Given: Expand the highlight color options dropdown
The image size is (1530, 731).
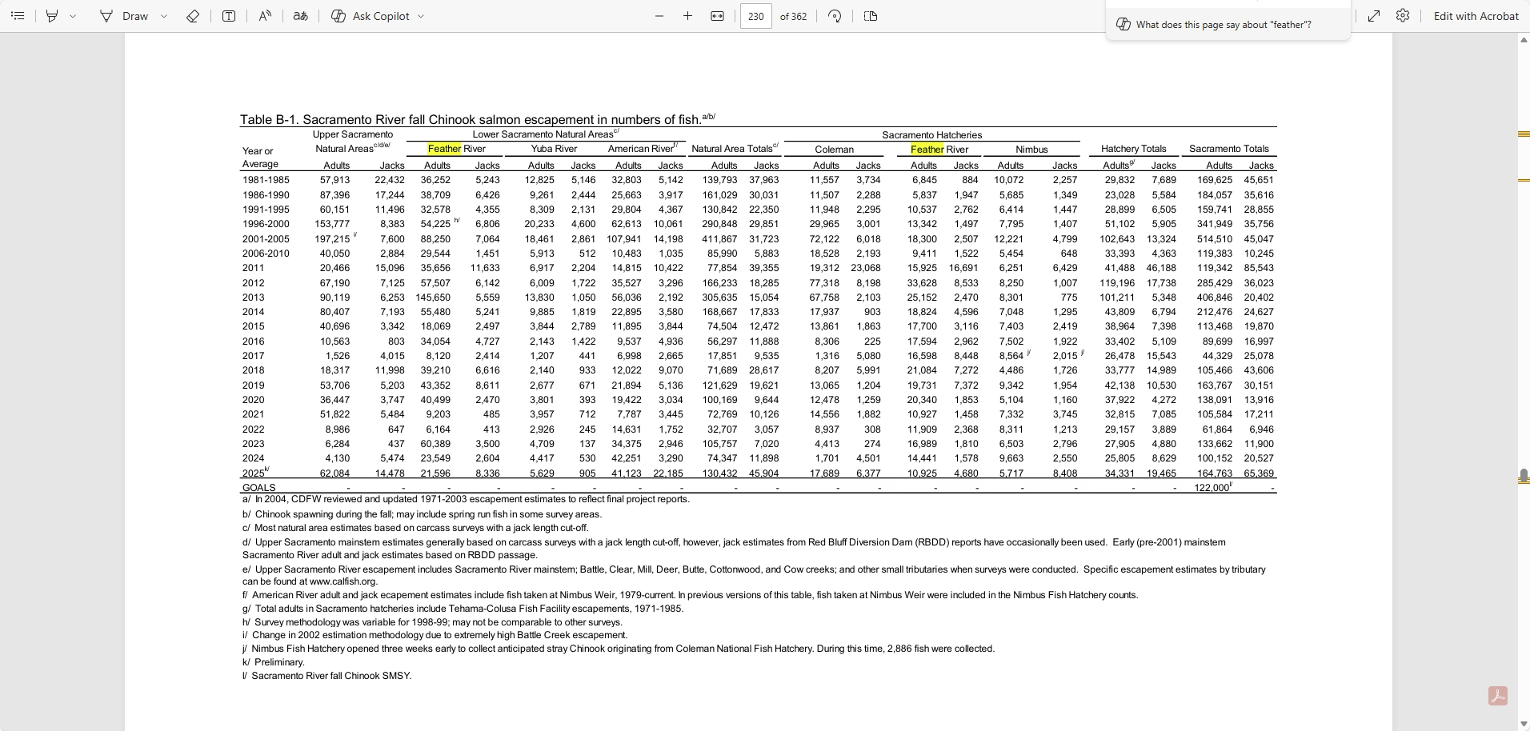Looking at the screenshot, I should (73, 16).
